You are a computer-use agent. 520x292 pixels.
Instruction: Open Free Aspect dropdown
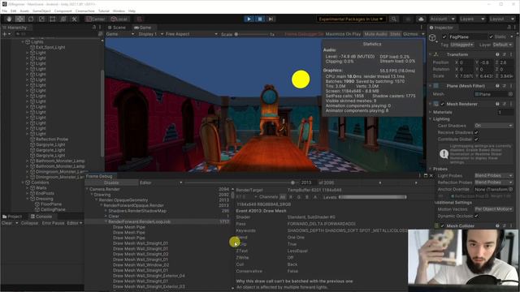coord(192,34)
